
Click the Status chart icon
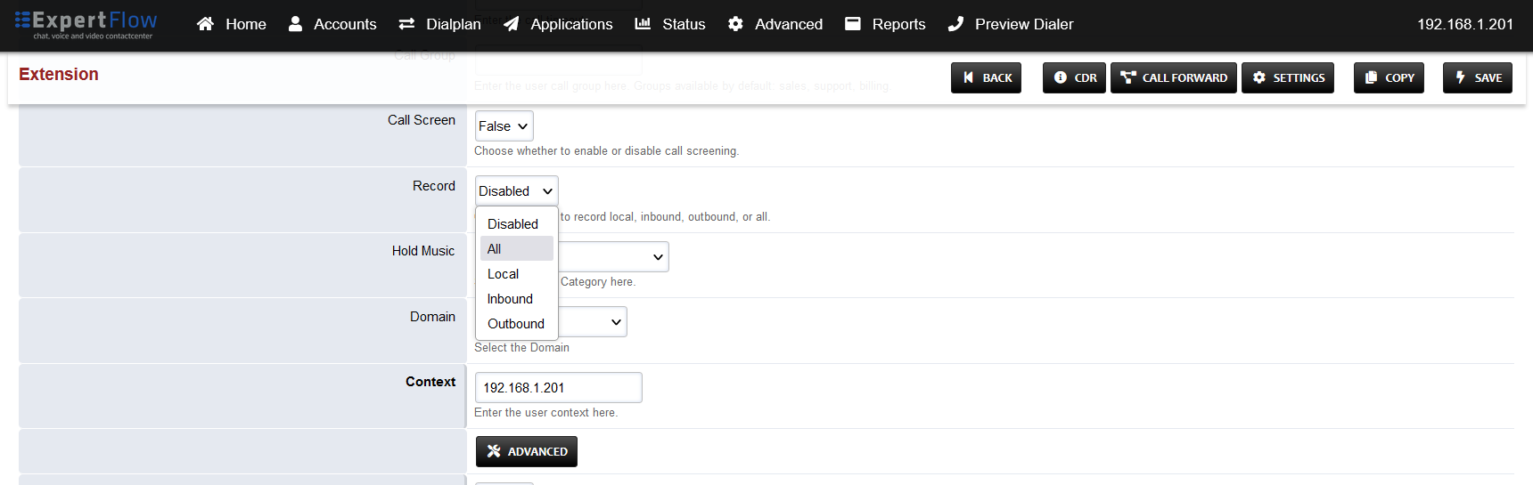point(643,24)
